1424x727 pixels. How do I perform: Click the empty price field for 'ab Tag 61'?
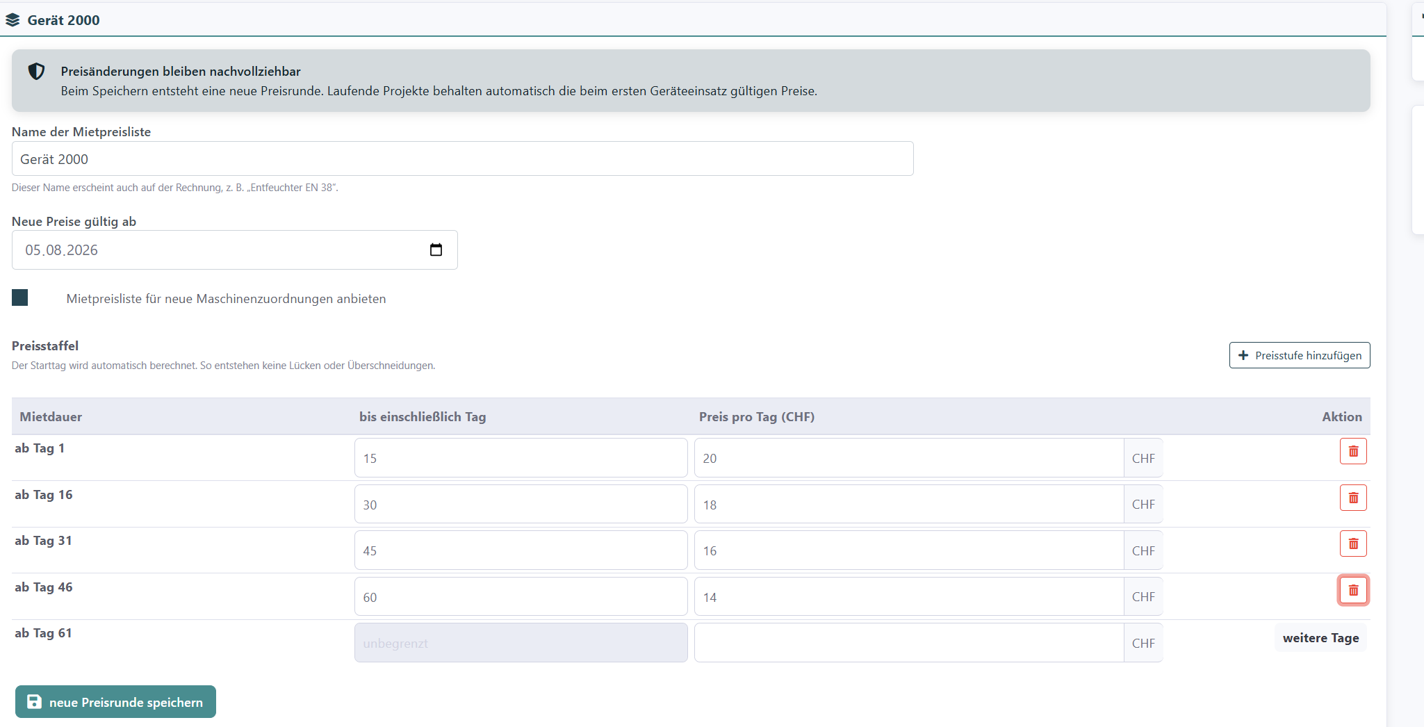(909, 643)
